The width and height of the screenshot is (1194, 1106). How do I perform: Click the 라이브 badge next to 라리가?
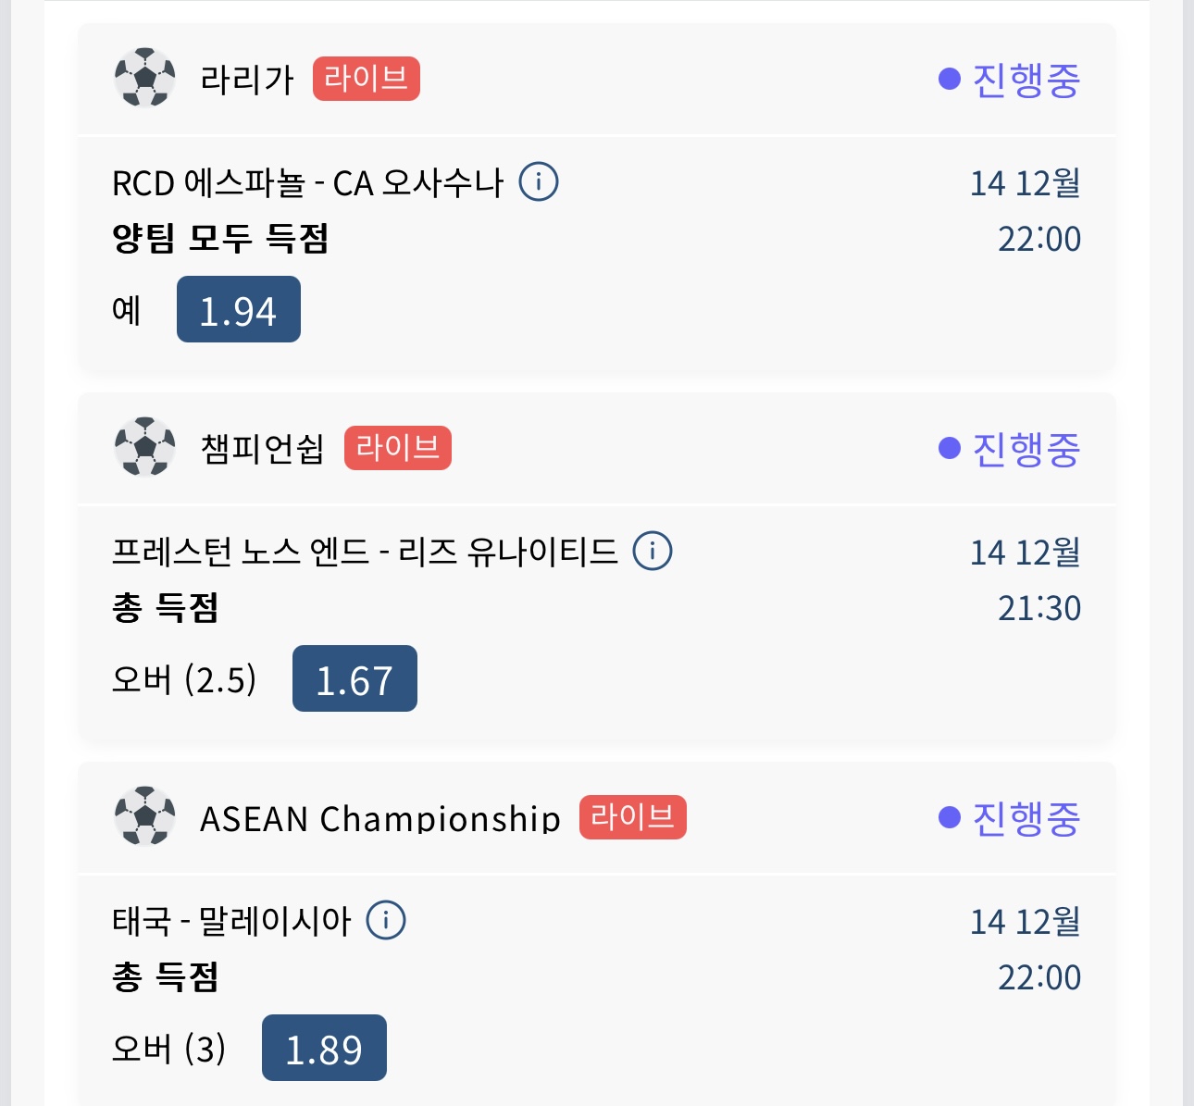coord(366,79)
